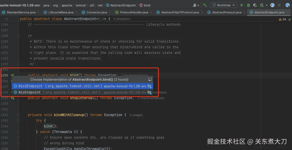Viewport: 292px width, 150px height.
Task: Open implementations in Find tool window icon
Action: [150, 79]
